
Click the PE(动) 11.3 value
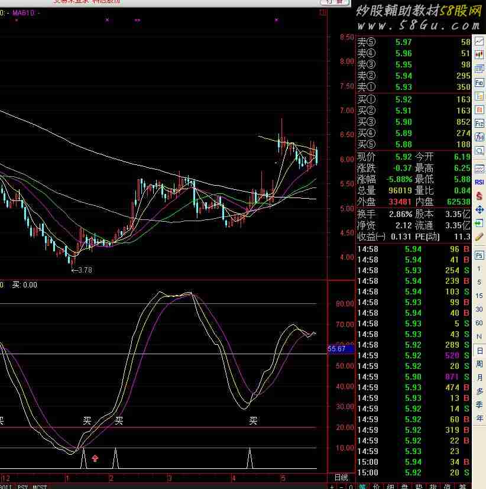462,237
